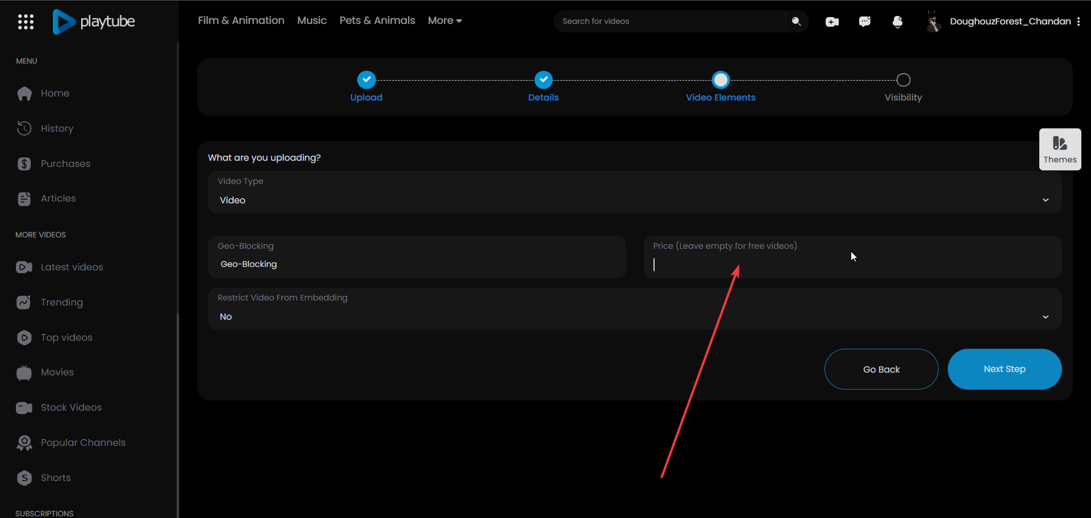Open the apps grid menu icon
Screen dimensions: 1091x518
[26, 22]
